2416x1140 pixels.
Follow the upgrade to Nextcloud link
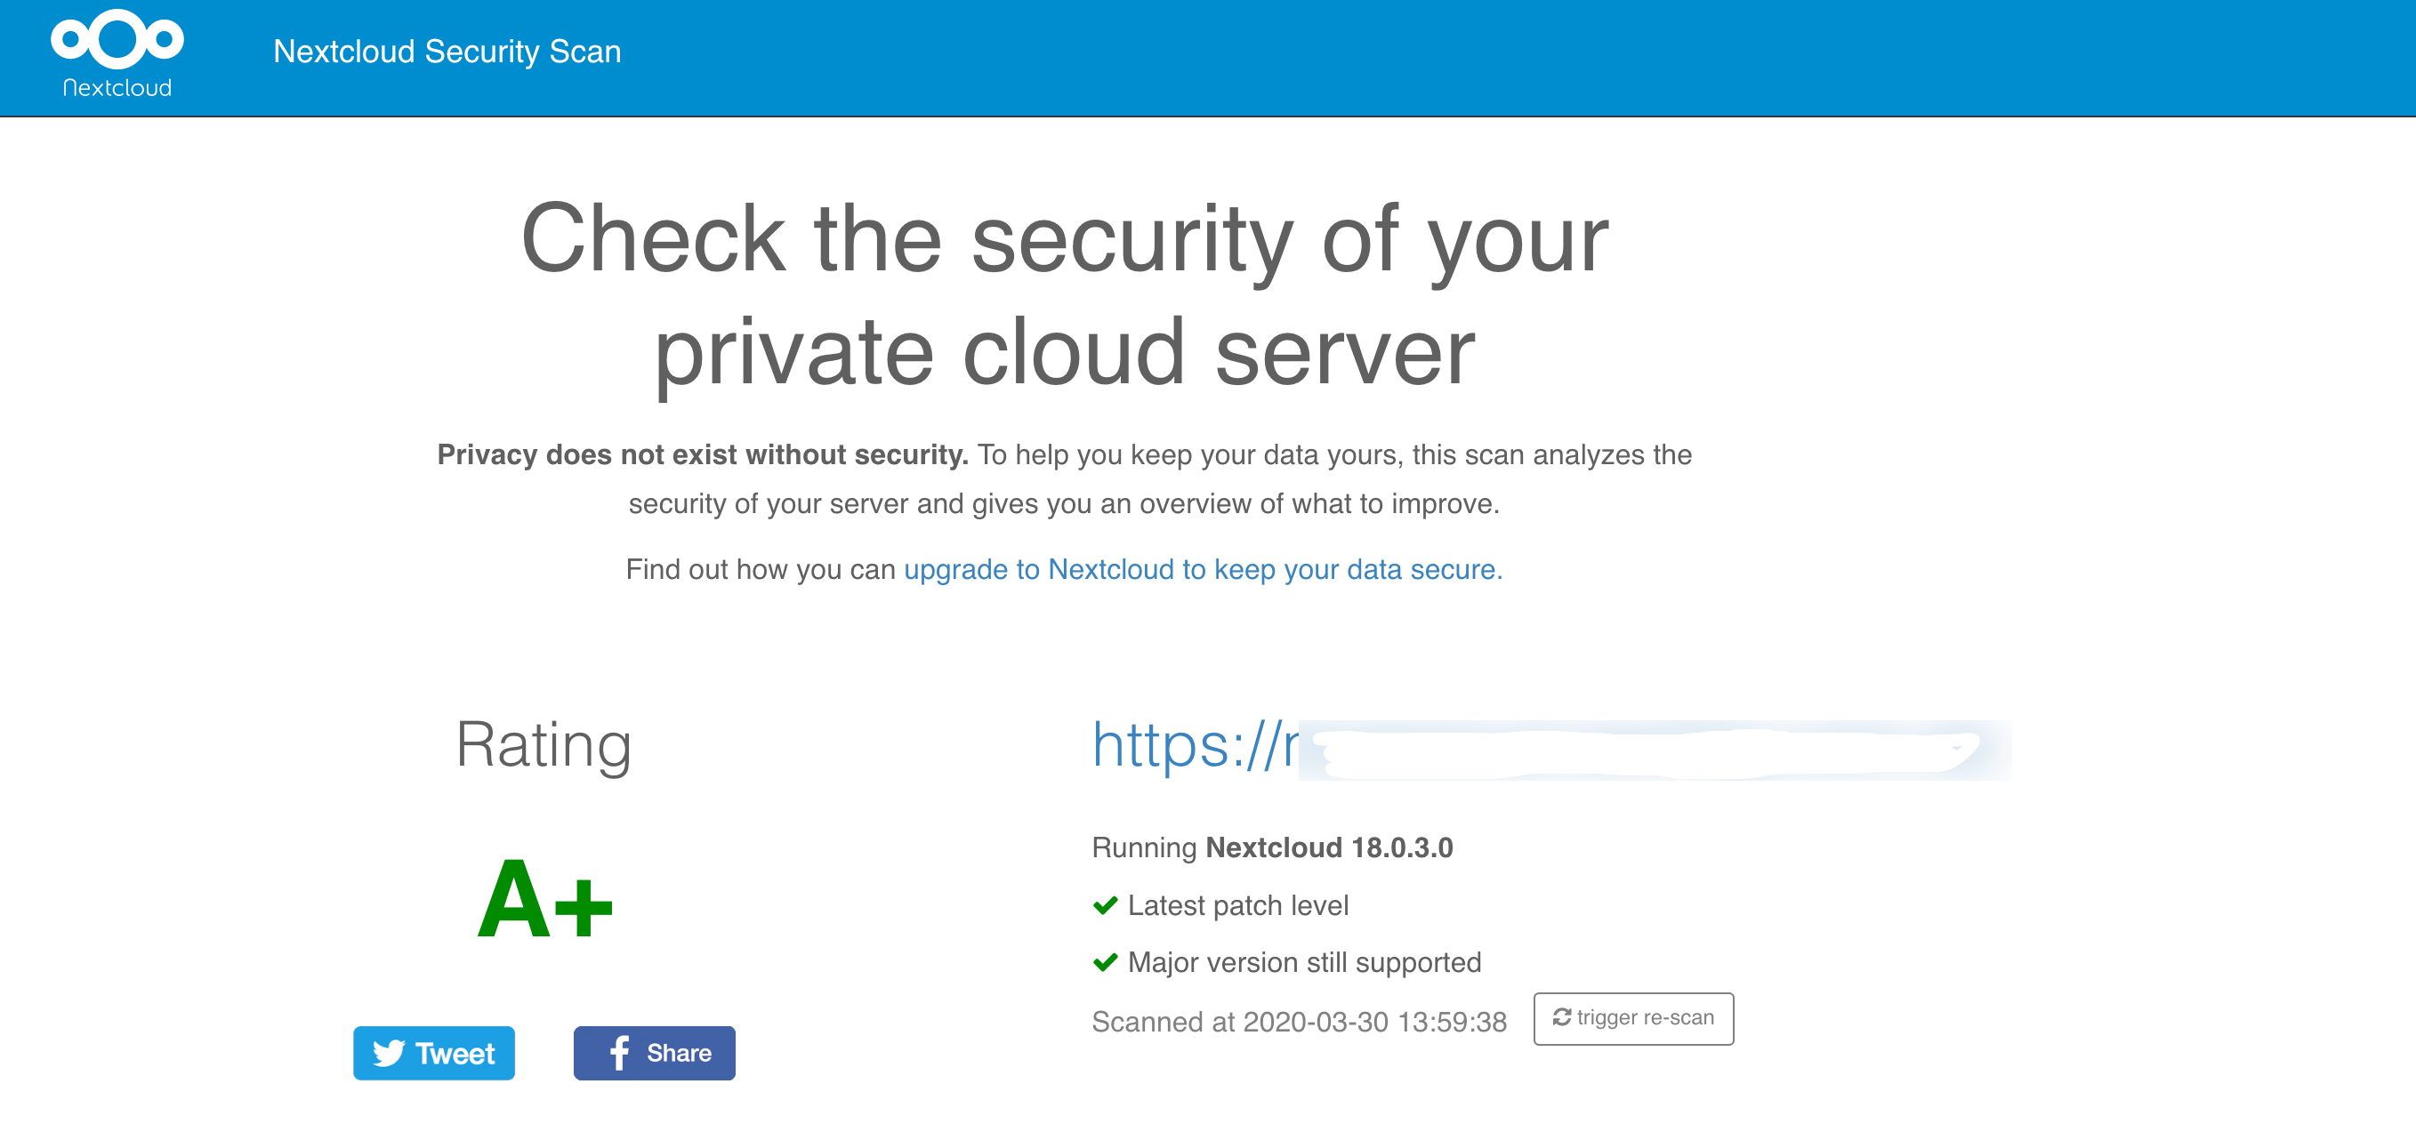click(1203, 569)
